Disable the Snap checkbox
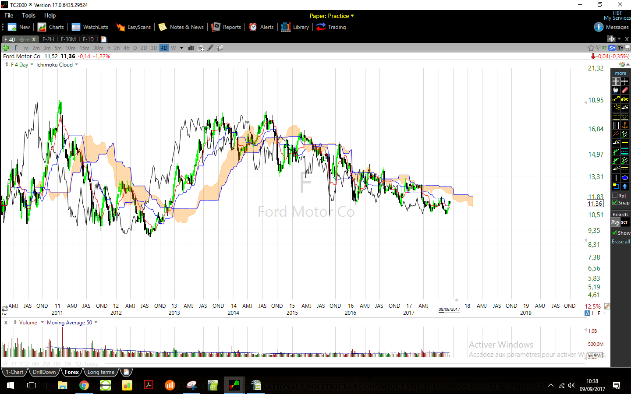The width and height of the screenshot is (631, 394). [x=615, y=203]
